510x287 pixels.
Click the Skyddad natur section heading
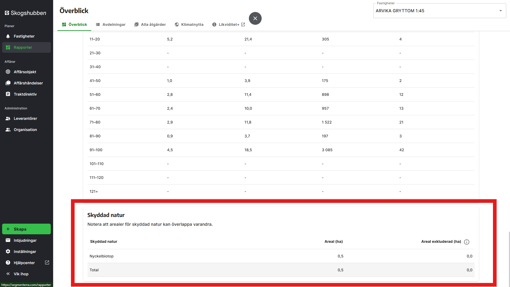coord(106,215)
